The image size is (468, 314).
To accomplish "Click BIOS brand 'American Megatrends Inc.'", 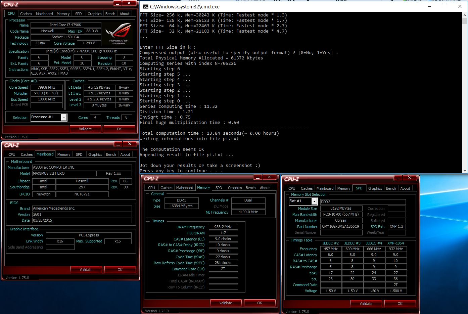I will pos(82,208).
